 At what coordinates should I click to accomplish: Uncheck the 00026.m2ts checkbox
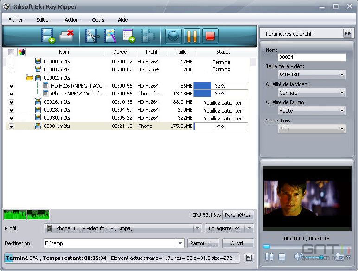(x=12, y=102)
